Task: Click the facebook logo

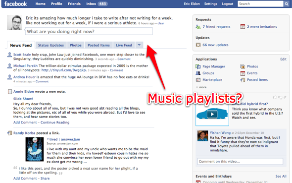Action: [x=16, y=4]
